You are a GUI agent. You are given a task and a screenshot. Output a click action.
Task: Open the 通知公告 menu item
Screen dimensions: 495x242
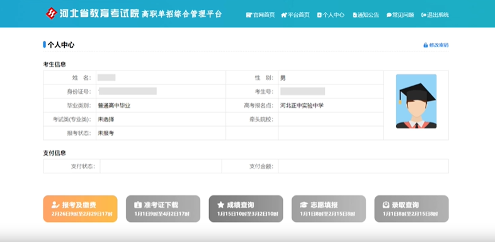click(x=368, y=15)
